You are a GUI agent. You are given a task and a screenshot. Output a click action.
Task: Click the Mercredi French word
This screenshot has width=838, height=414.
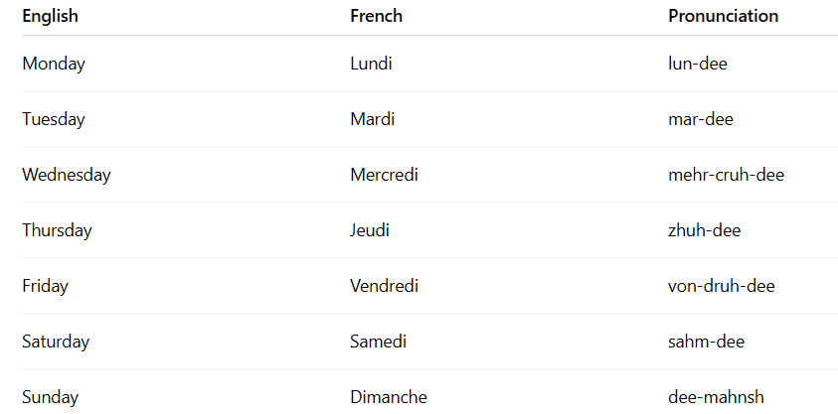pos(385,175)
